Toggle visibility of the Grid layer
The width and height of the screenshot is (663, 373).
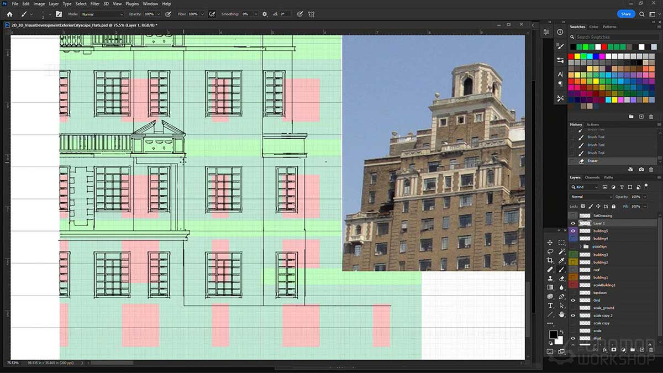tap(573, 300)
